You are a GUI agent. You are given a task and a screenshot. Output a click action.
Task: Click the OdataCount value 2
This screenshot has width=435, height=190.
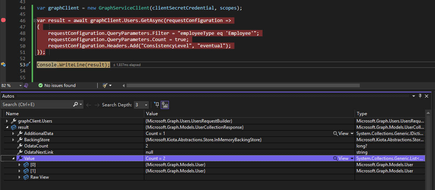point(146,146)
